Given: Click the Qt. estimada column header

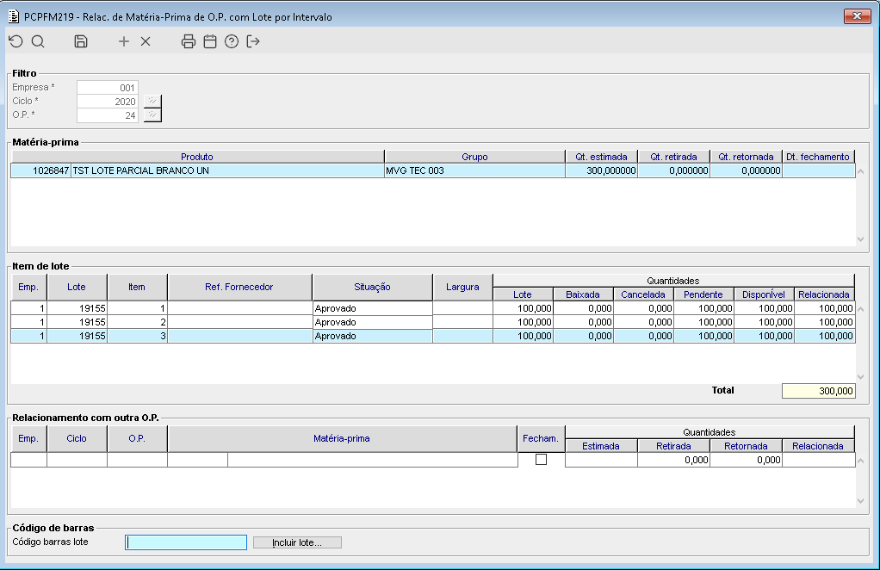Looking at the screenshot, I should (601, 157).
